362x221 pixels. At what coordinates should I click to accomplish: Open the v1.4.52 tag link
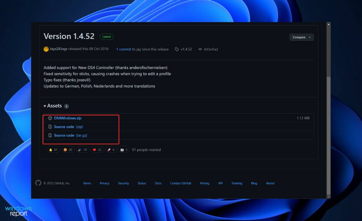186,49
